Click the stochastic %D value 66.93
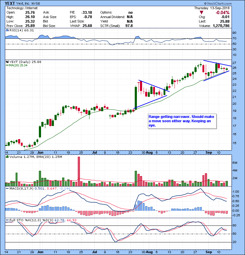245x255 pixels. [71, 220]
